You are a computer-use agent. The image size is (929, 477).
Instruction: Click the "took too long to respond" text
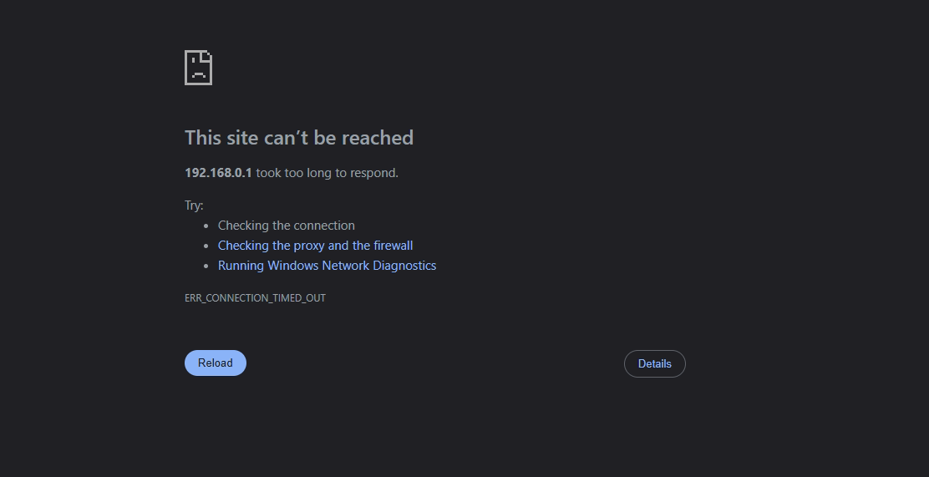pyautogui.click(x=327, y=173)
